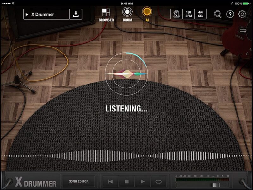Open the search magnifier
Screen dimensions: 253x190
pyautogui.click(x=218, y=14)
